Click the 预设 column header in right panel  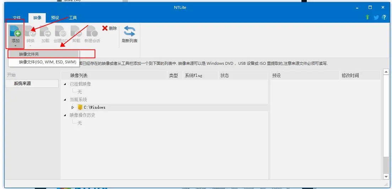pos(305,75)
